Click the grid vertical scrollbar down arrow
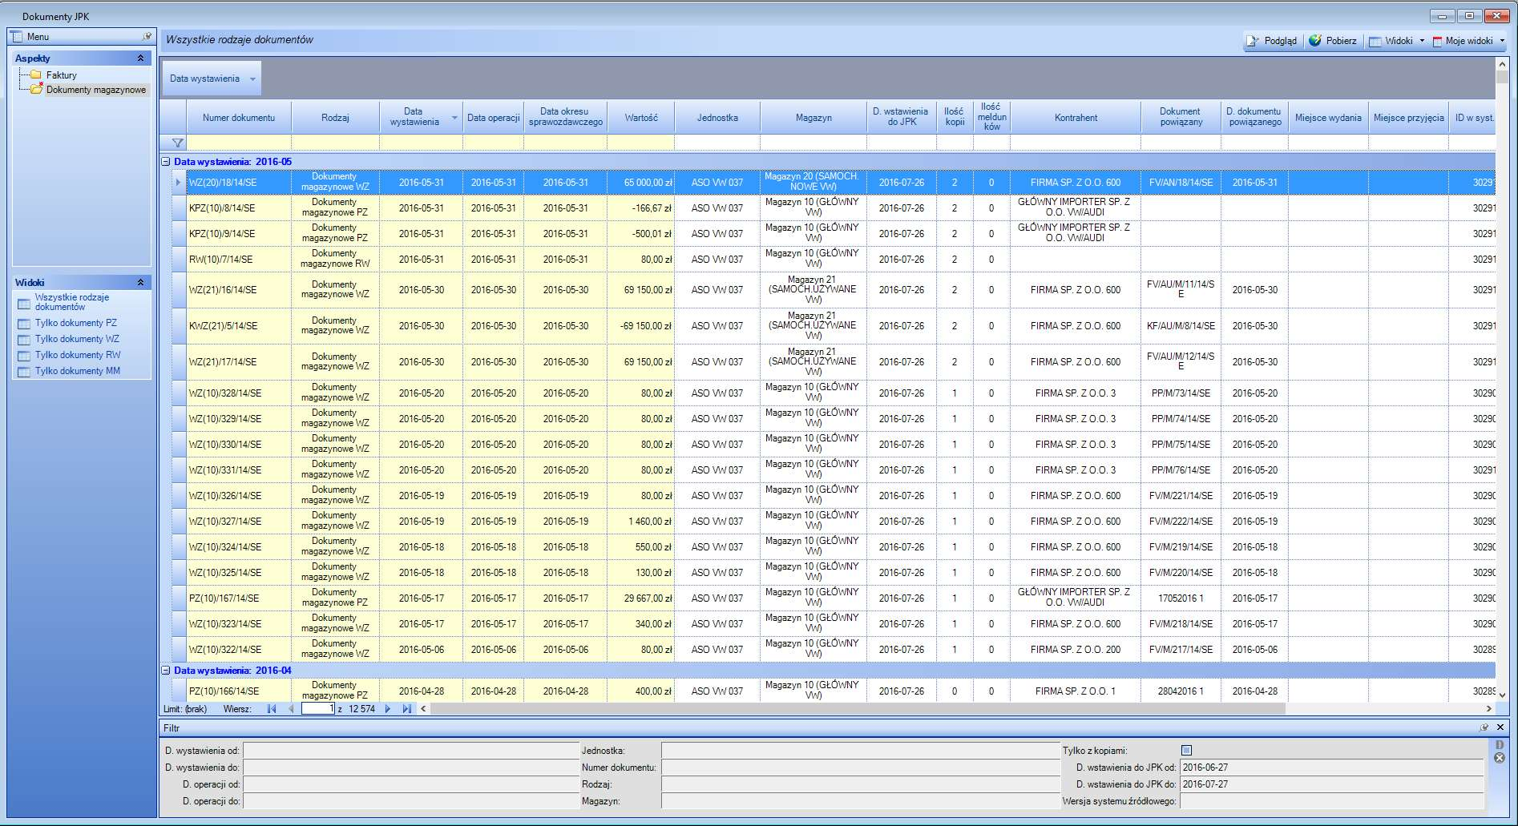The height and width of the screenshot is (826, 1518). pos(1502,695)
